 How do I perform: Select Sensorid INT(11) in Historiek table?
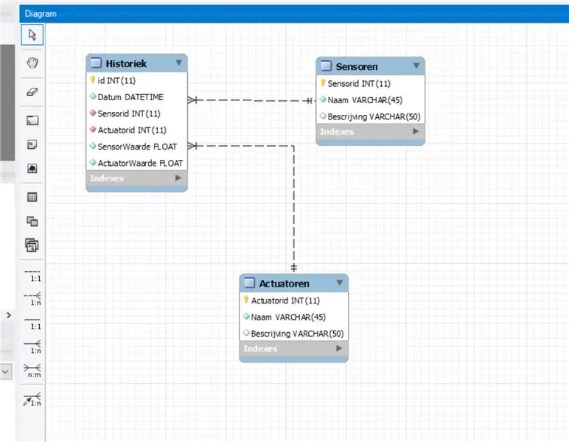click(137, 113)
